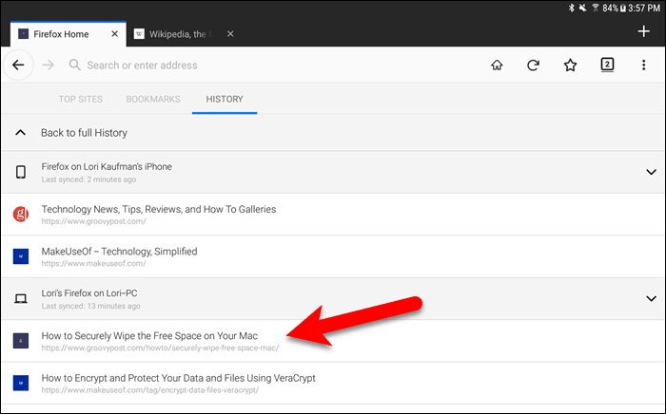Tap the battery status icon
This screenshot has width=666, height=414.
pyautogui.click(x=623, y=8)
